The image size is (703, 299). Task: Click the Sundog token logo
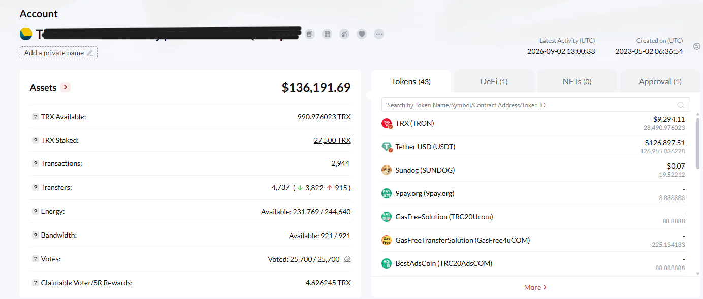pyautogui.click(x=387, y=170)
